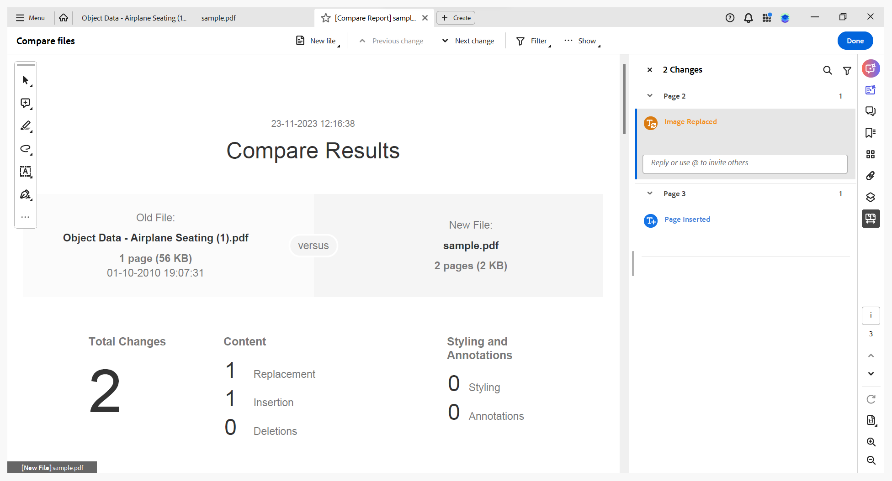
Task: Switch to the sample.pdf tab
Action: [x=218, y=18]
